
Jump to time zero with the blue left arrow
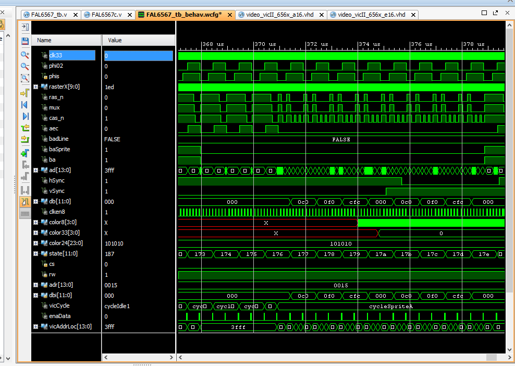coord(24,105)
